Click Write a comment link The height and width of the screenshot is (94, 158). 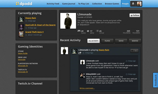(x=87, y=88)
